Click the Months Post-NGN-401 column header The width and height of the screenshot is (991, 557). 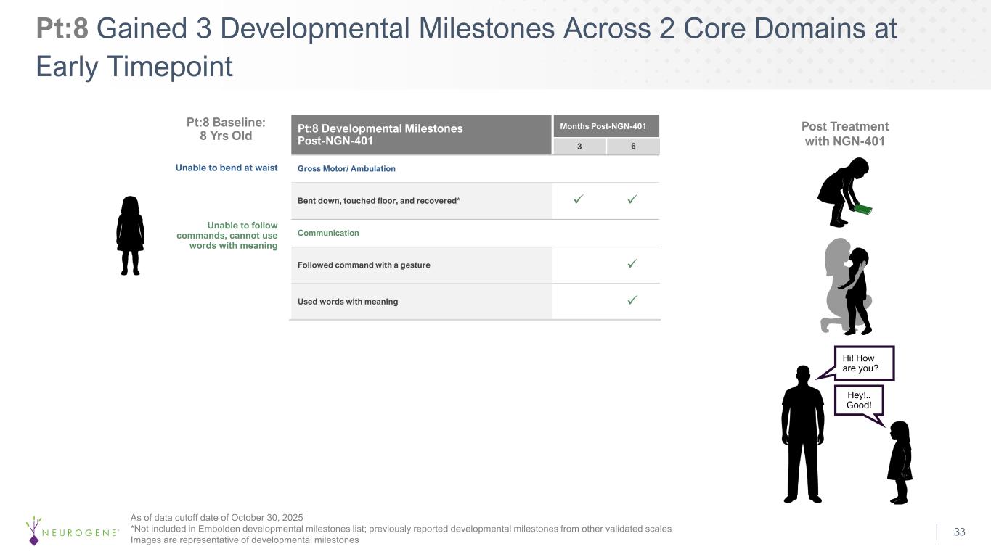pyautogui.click(x=606, y=126)
